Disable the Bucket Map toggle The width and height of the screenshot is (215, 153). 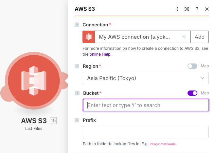(x=192, y=93)
